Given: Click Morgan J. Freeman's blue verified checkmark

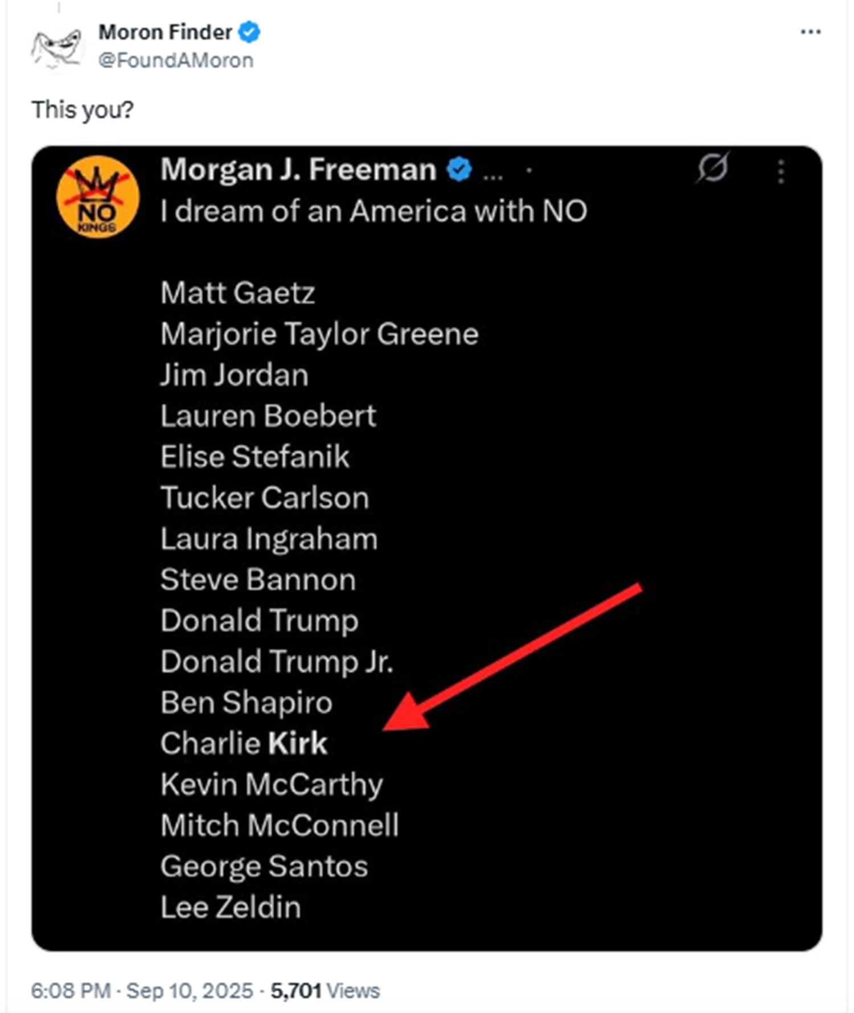Looking at the screenshot, I should tap(459, 170).
